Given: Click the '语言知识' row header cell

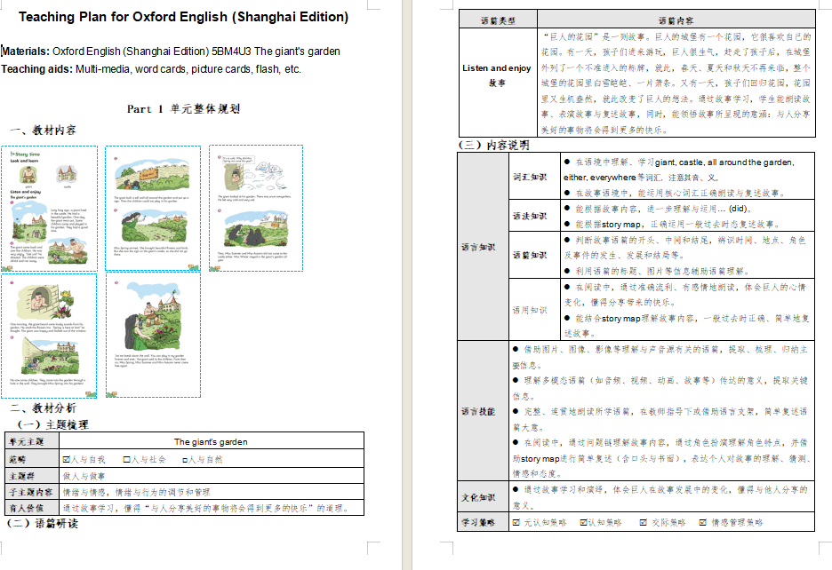Looking at the screenshot, I should coord(483,247).
